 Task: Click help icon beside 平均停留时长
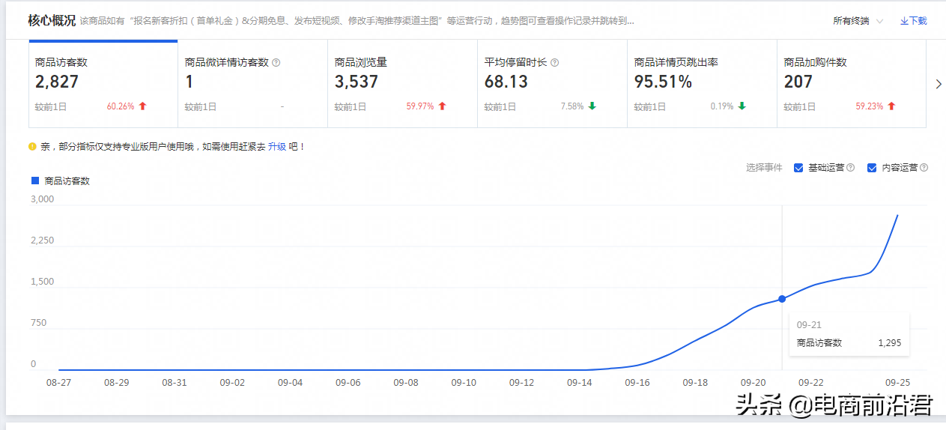click(x=555, y=63)
